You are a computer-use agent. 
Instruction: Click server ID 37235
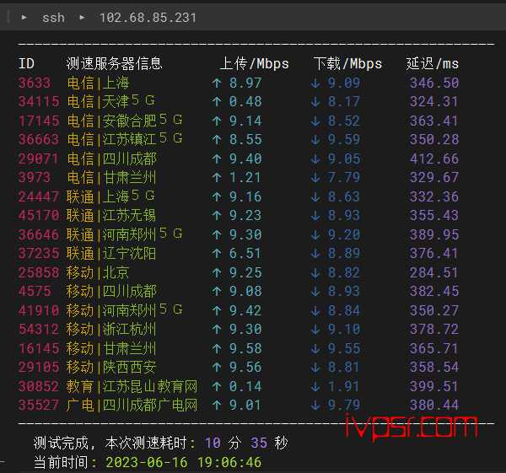tap(39, 253)
